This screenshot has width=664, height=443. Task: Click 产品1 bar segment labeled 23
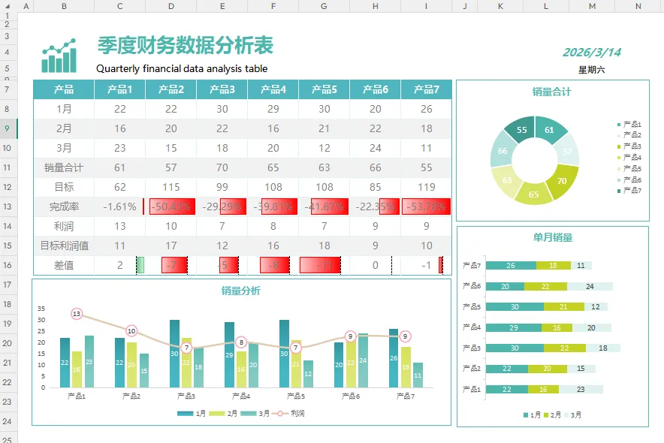pyautogui.click(x=581, y=389)
